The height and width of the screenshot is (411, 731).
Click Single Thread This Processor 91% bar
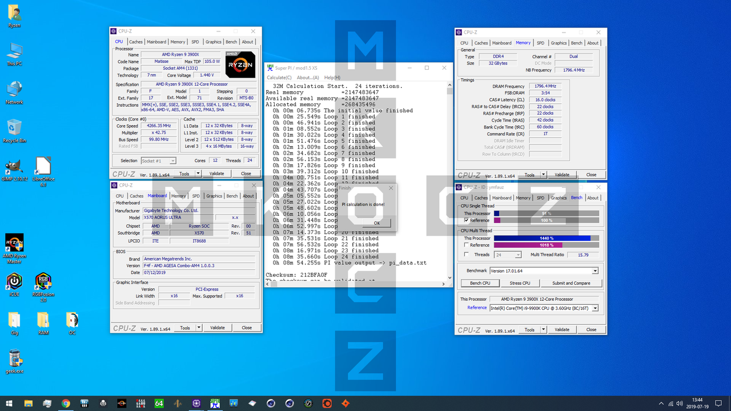547,213
